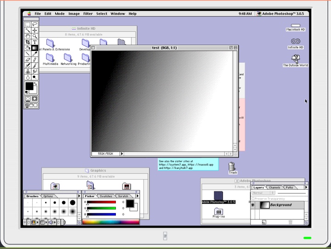The image size is (331, 249).
Task: Click trash icon in Layers palette
Action: [x=291, y=222]
